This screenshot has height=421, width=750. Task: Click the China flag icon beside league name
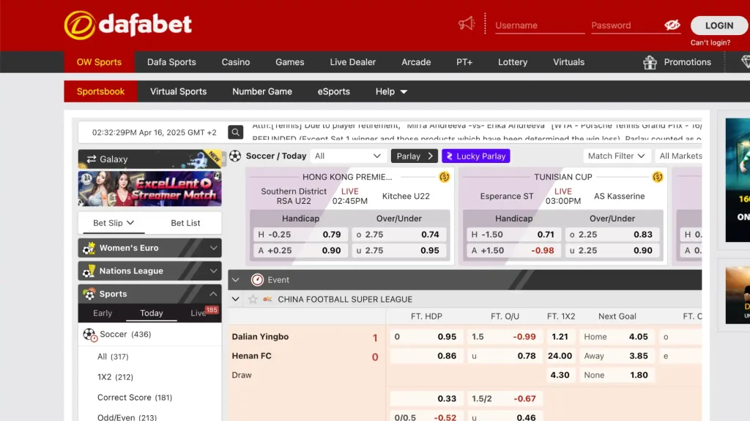click(x=267, y=299)
